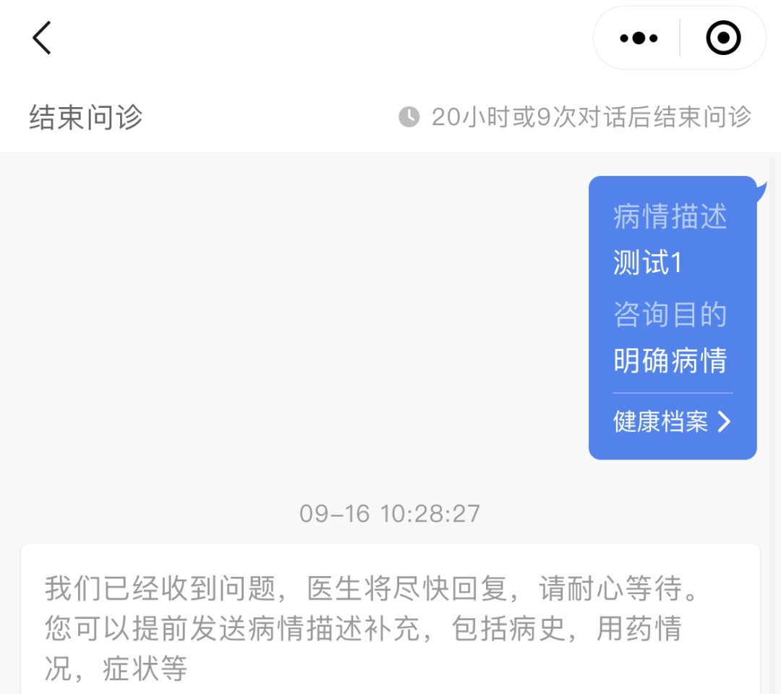Open the three-dot more options menu
This screenshot has width=781, height=694.
click(x=639, y=38)
